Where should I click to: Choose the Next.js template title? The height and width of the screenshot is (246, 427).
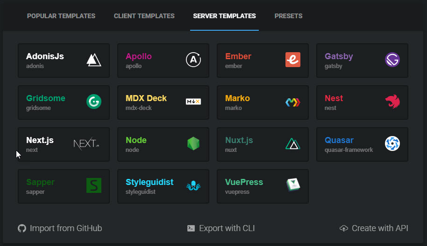click(x=40, y=140)
